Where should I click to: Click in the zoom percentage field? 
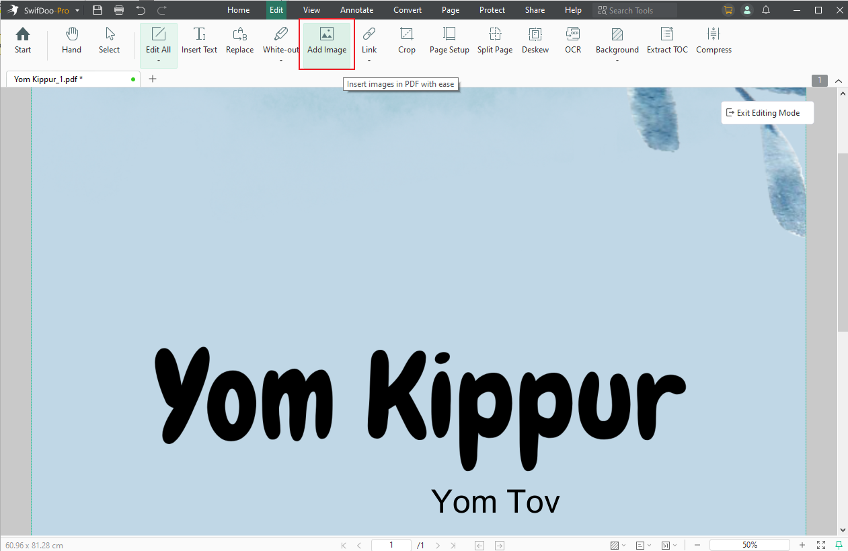749,544
